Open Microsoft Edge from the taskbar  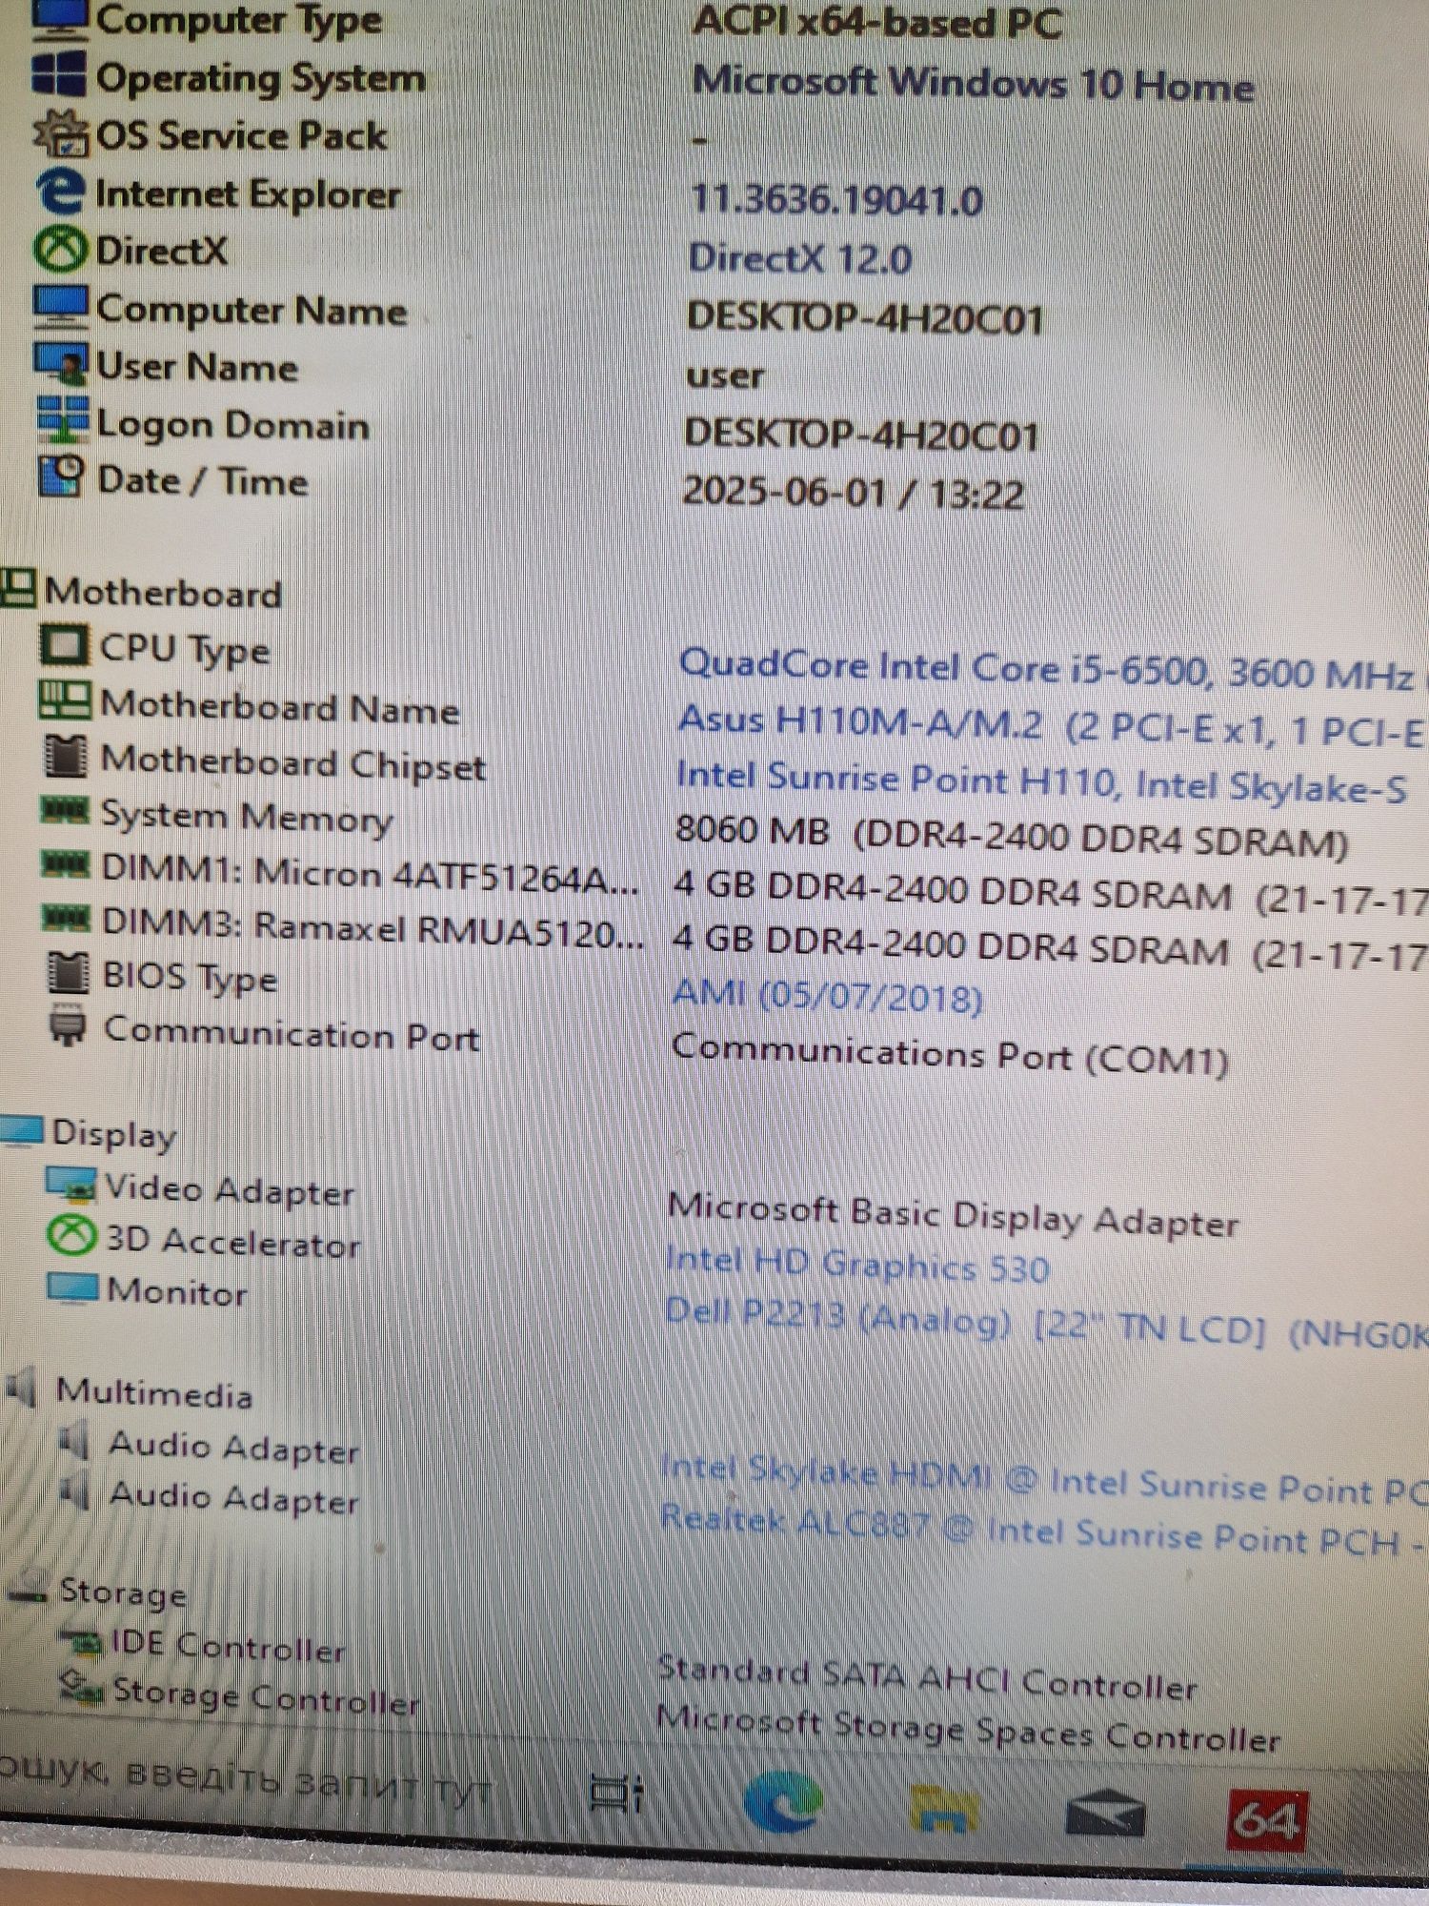click(x=782, y=1800)
